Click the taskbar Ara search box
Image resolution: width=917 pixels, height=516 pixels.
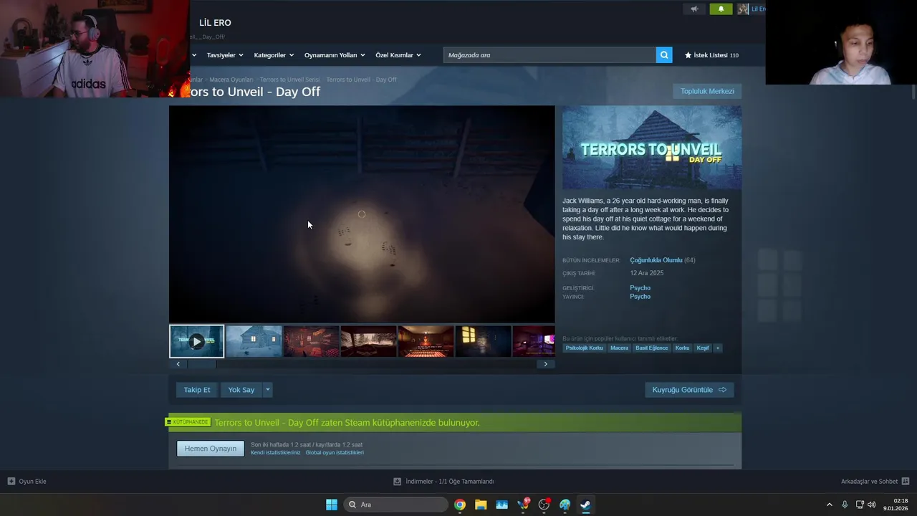pos(395,505)
